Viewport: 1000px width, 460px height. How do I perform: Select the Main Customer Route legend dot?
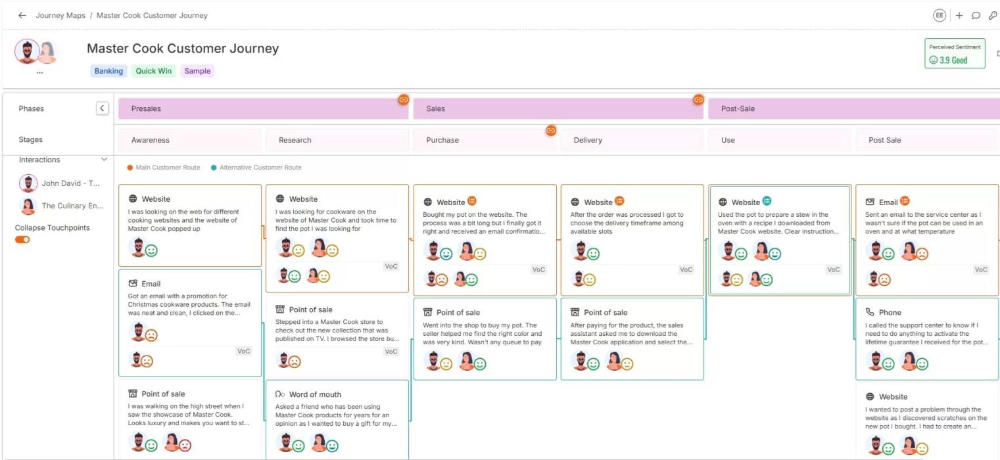(130, 168)
